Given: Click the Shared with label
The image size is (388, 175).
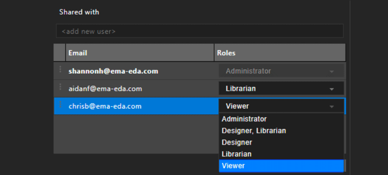Looking at the screenshot, I should pyautogui.click(x=79, y=12).
